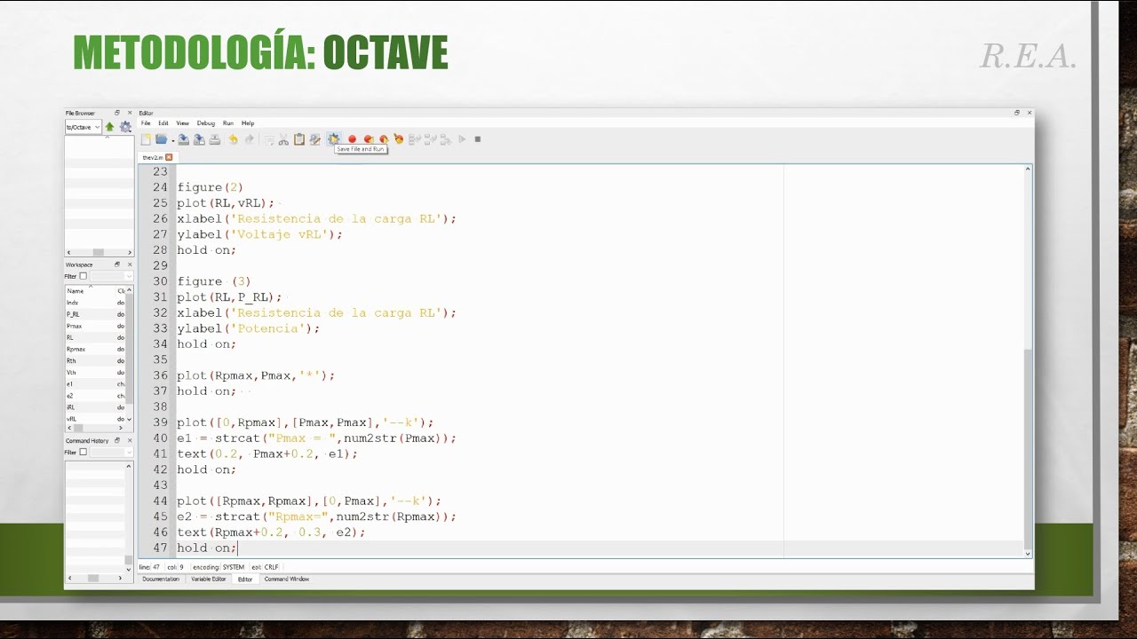The image size is (1137, 639).
Task: Click debug Step icon
Action: (x=414, y=139)
